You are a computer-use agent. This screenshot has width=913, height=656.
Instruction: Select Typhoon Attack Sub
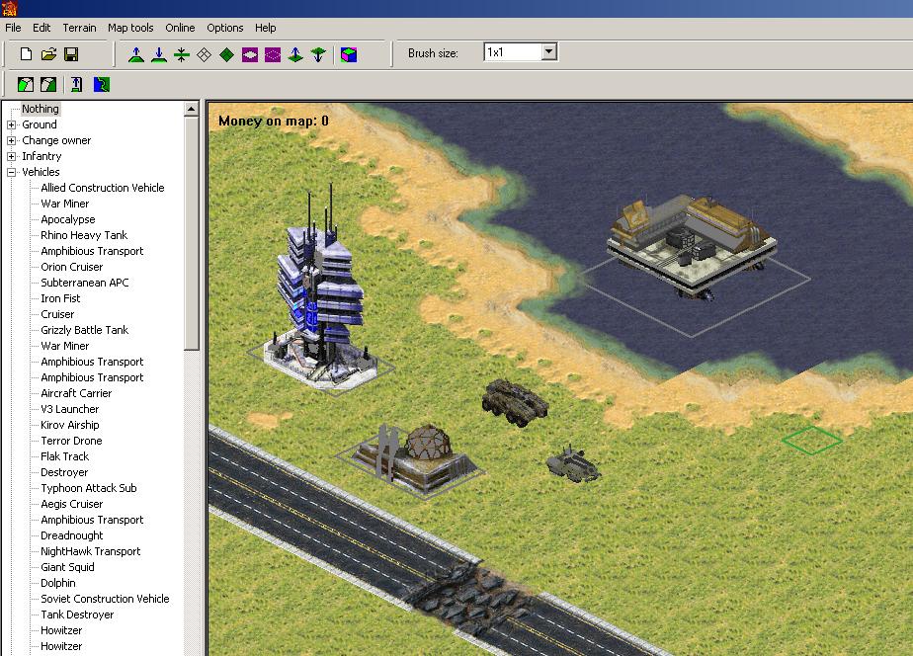coord(89,488)
